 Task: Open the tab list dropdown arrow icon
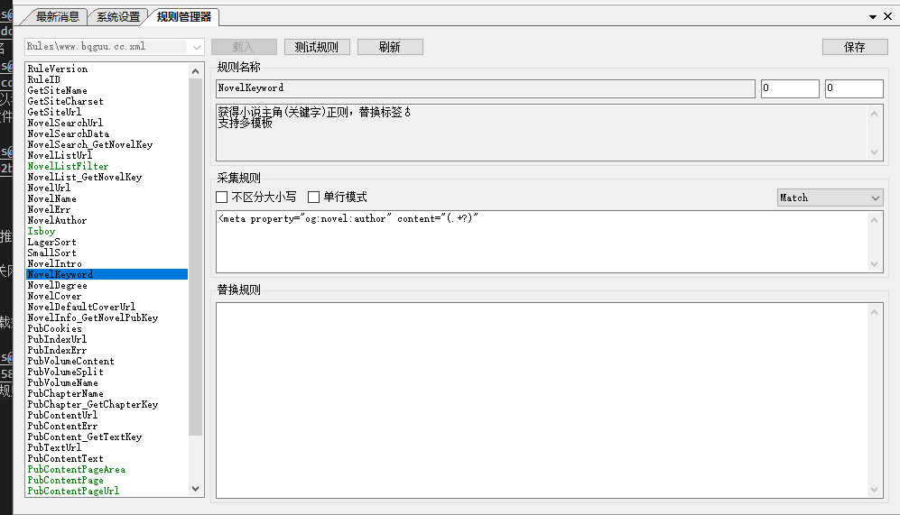[x=874, y=17]
